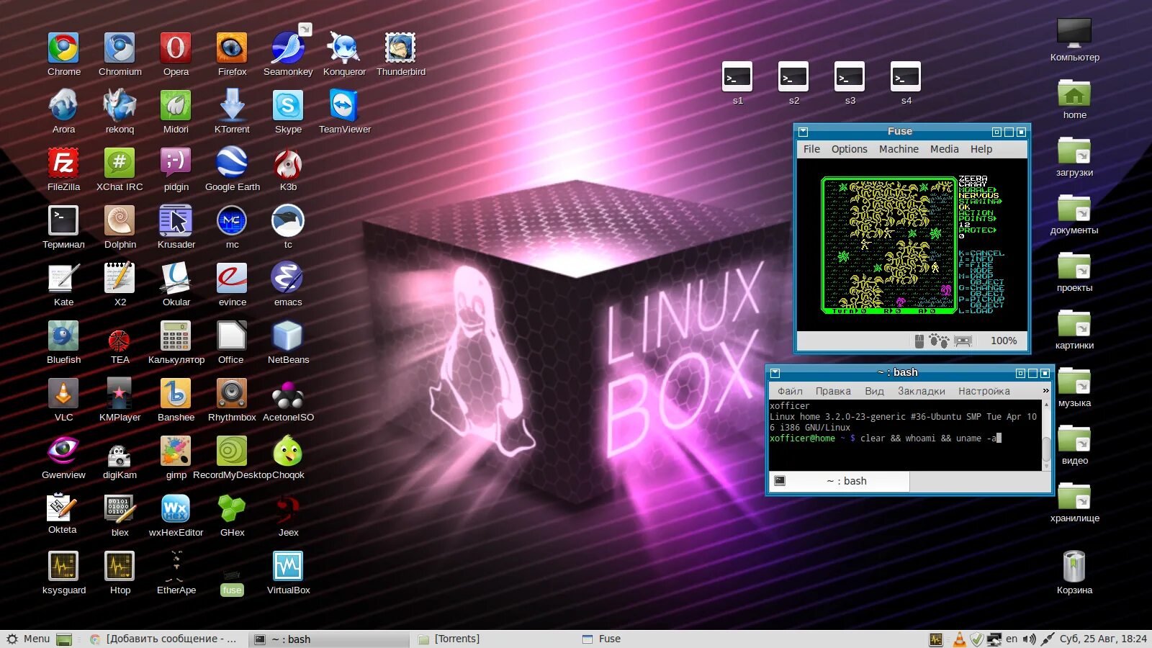Click the VLC cone in the system tray

(x=959, y=639)
